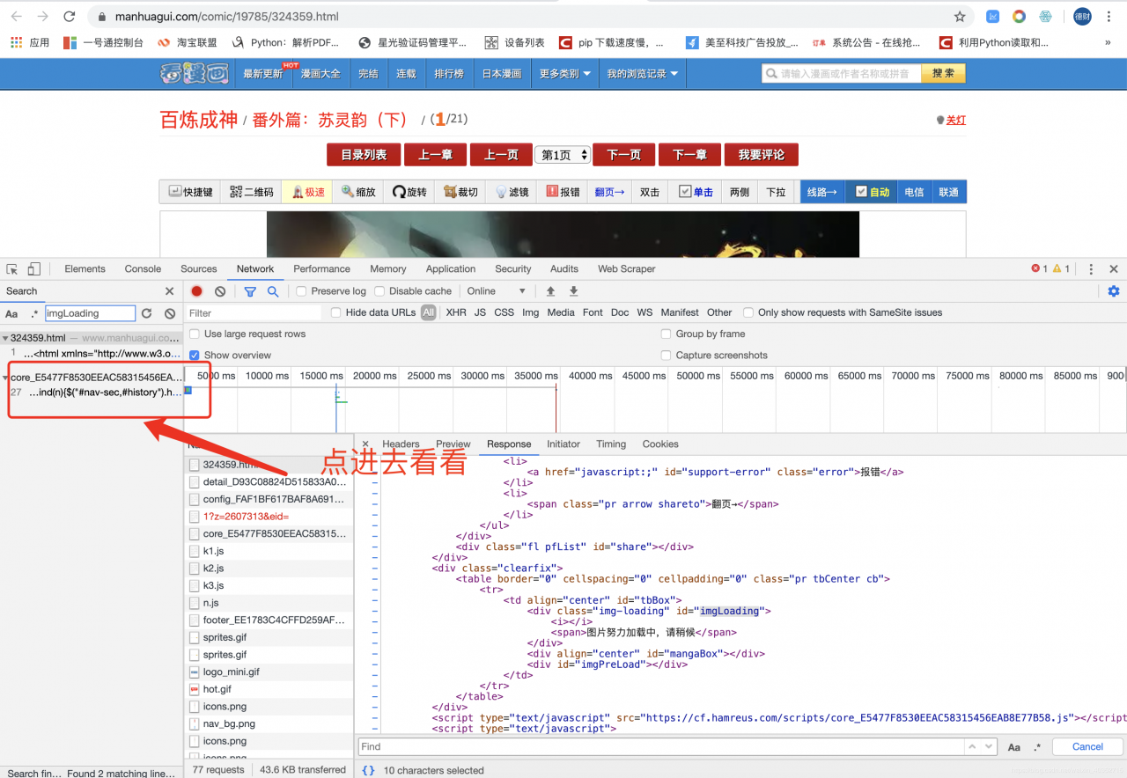The image size is (1127, 778).
Task: Select the k1.js request row
Action: (x=269, y=551)
